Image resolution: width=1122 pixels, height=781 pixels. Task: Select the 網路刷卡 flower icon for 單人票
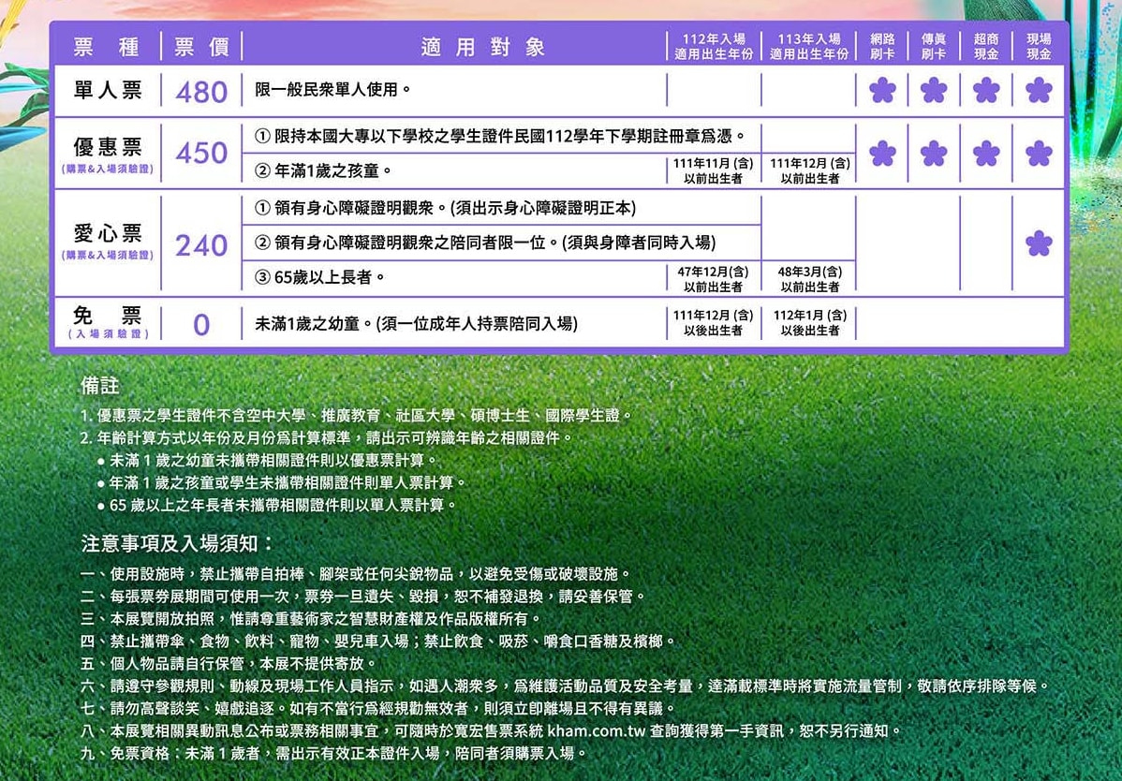click(x=881, y=91)
